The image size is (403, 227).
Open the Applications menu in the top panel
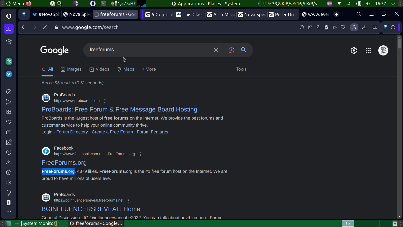pos(188,4)
